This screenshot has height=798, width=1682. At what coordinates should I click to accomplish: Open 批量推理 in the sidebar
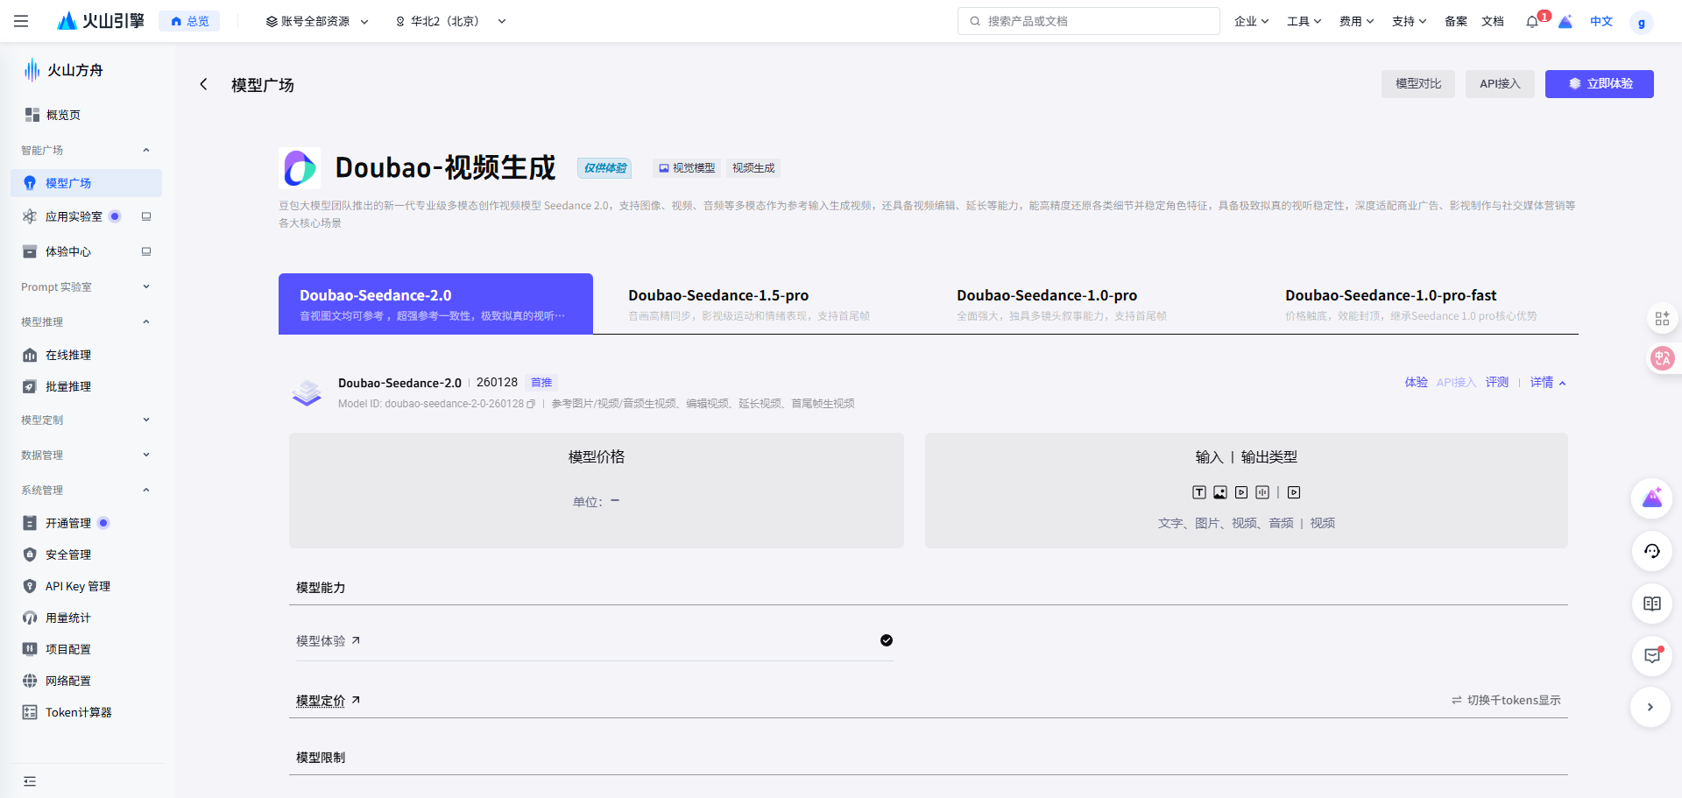coord(86,386)
